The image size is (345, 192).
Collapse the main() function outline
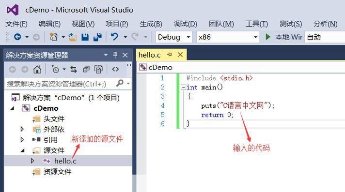pos(183,88)
